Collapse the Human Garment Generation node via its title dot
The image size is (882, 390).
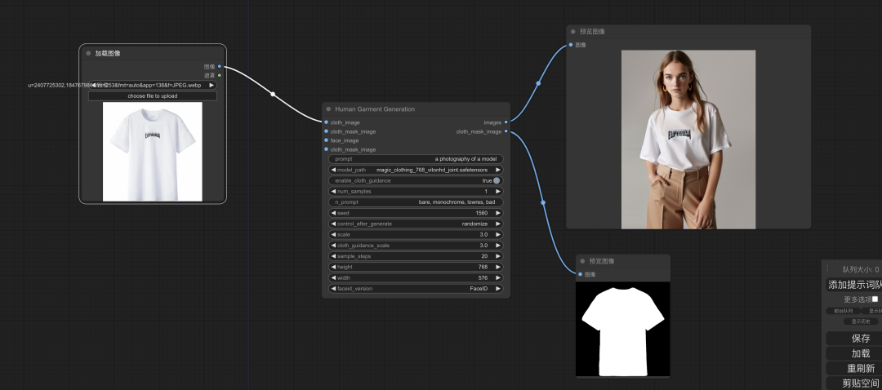point(328,109)
